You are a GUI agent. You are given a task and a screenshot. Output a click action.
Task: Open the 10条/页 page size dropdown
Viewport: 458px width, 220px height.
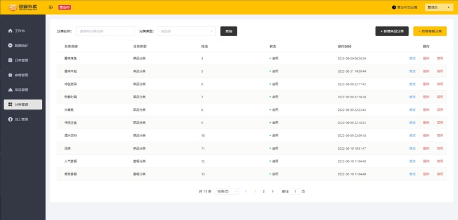(x=227, y=191)
